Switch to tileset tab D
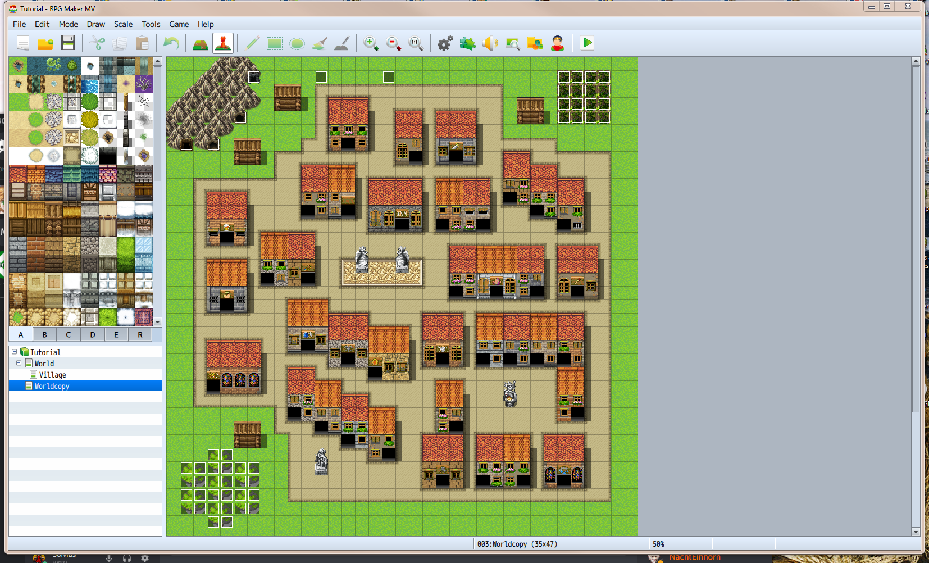 pyautogui.click(x=93, y=335)
